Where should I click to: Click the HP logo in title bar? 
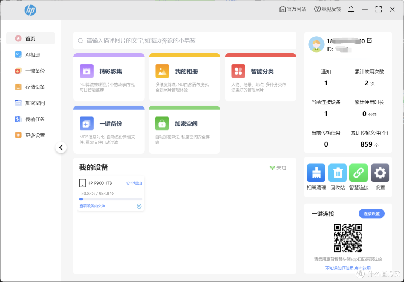pos(30,10)
